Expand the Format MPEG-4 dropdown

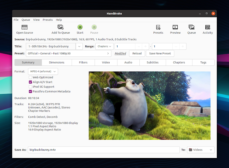[x=43, y=71]
